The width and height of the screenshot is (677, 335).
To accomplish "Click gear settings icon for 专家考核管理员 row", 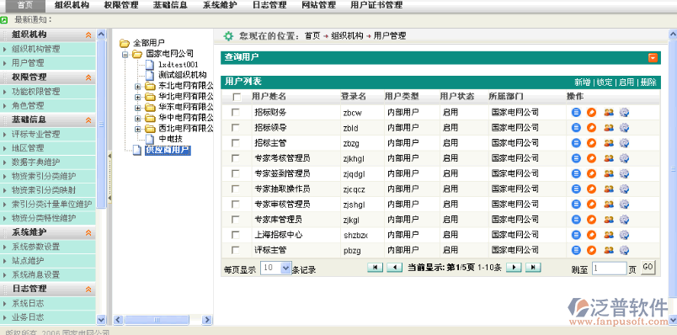I will point(624,158).
